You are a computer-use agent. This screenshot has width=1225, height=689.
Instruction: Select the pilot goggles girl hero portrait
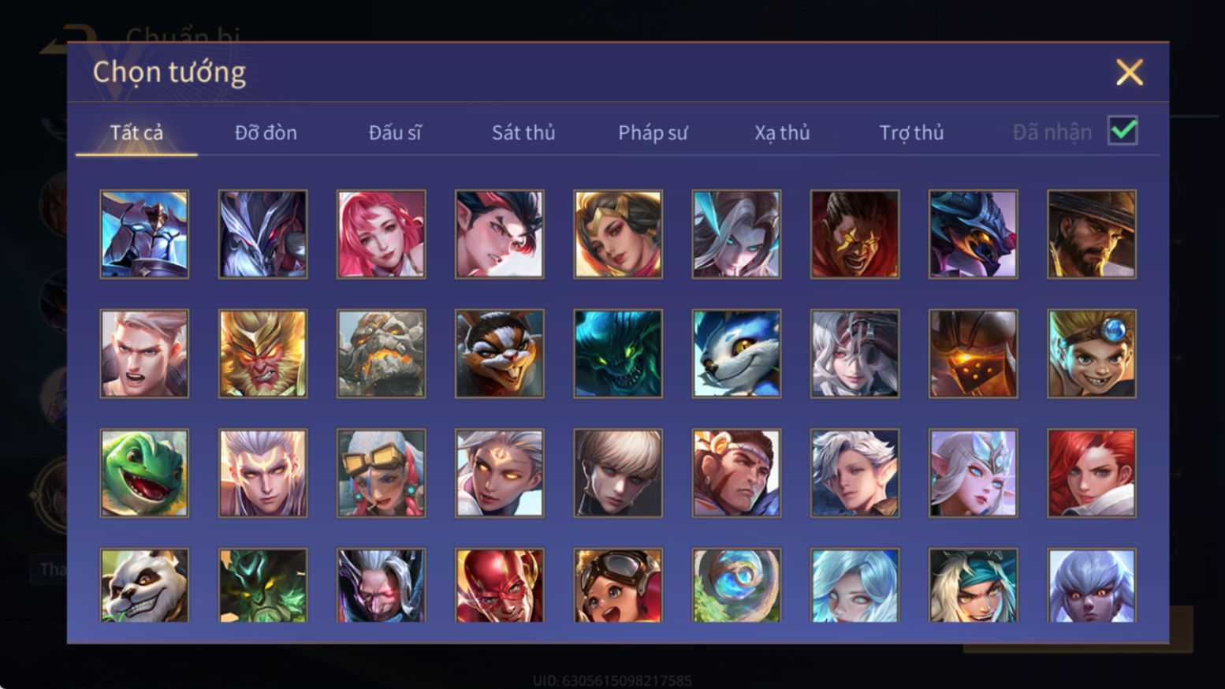pyautogui.click(x=618, y=585)
